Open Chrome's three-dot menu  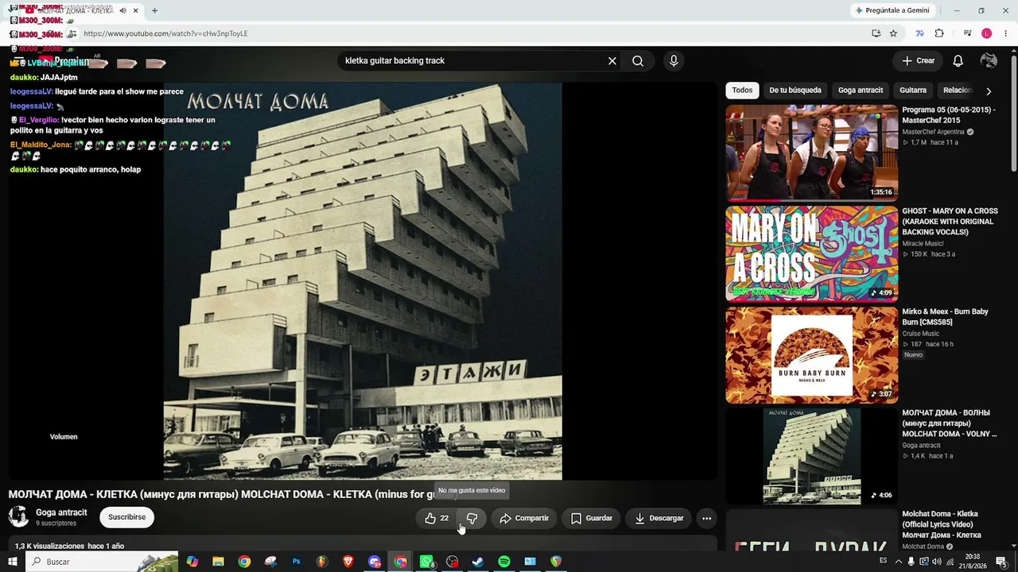(1004, 33)
